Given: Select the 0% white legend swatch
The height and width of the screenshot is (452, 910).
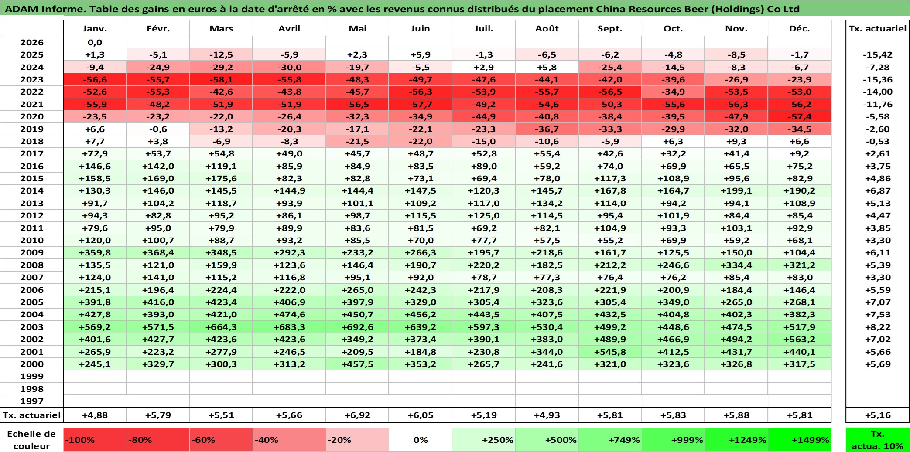Looking at the screenshot, I should click(x=421, y=439).
